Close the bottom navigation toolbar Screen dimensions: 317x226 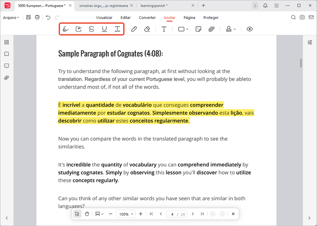233,214
